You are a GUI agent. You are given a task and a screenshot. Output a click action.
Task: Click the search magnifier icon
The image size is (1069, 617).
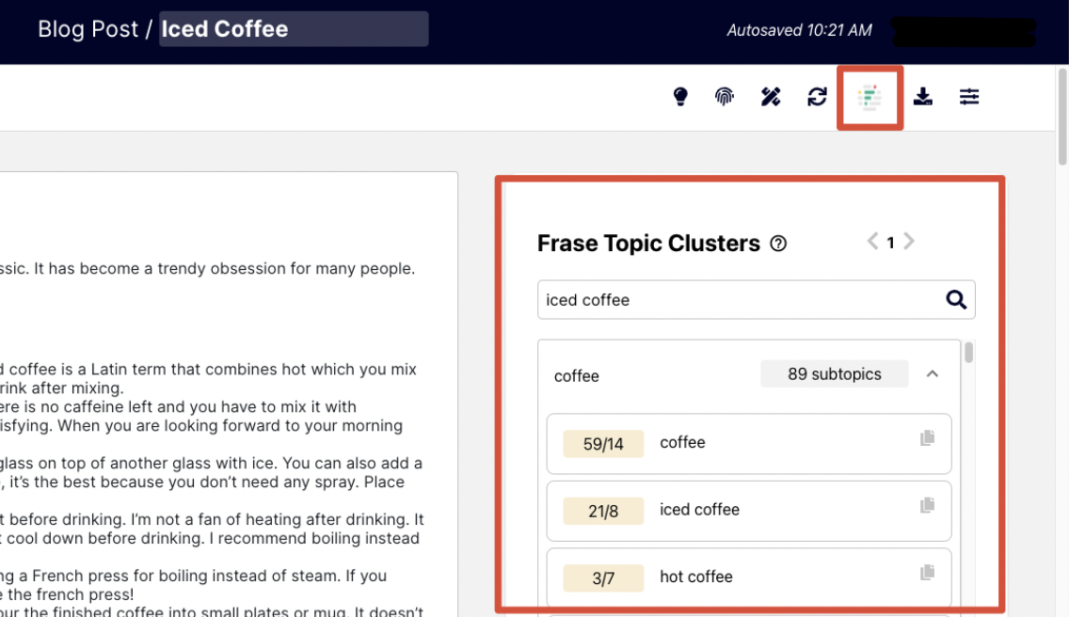click(956, 299)
